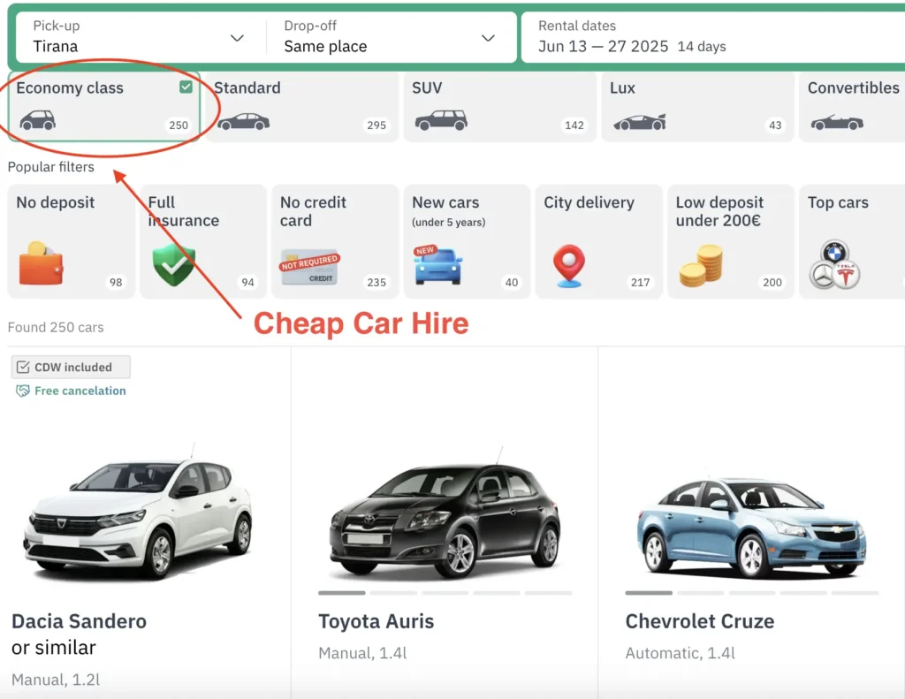Click the 'Popular filters' heading
The width and height of the screenshot is (905, 699).
(x=50, y=167)
